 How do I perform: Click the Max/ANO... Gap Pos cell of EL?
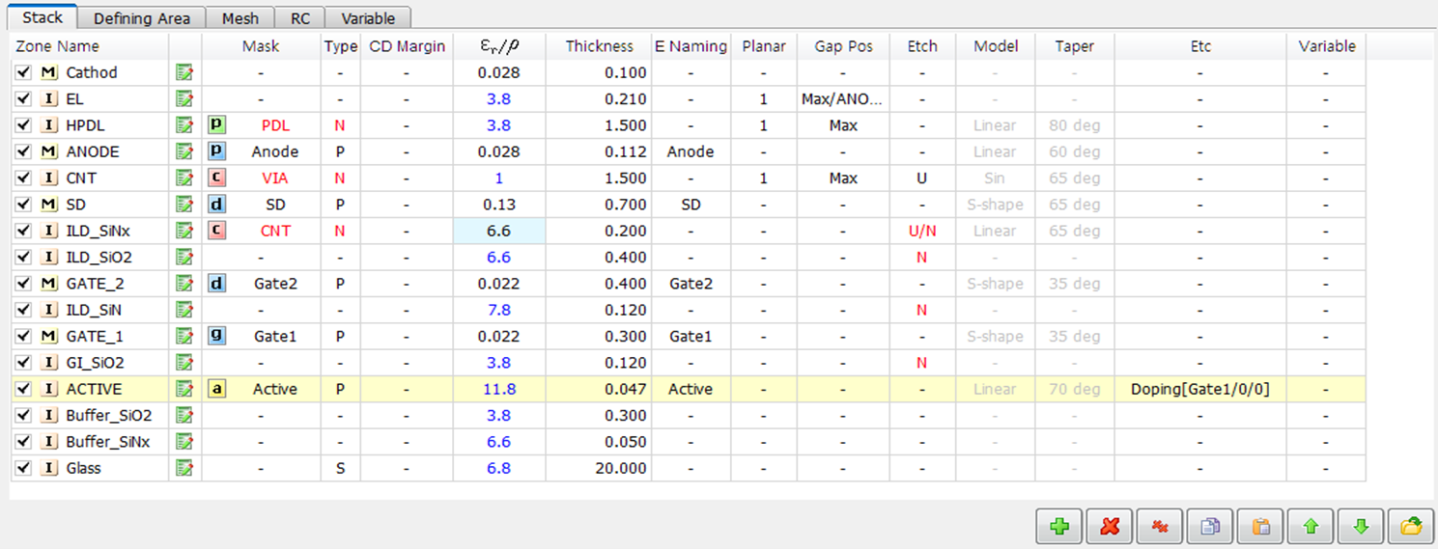tap(843, 98)
